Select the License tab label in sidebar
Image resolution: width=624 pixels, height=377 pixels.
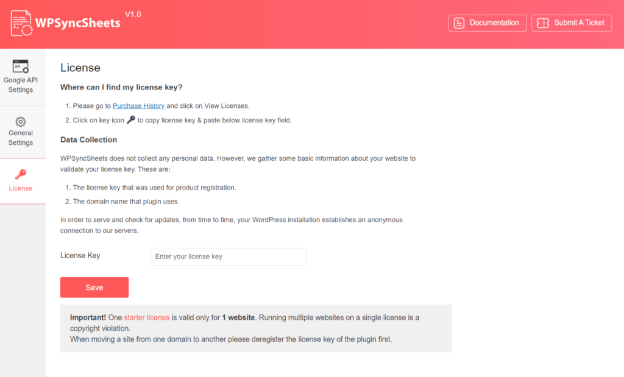coord(21,189)
